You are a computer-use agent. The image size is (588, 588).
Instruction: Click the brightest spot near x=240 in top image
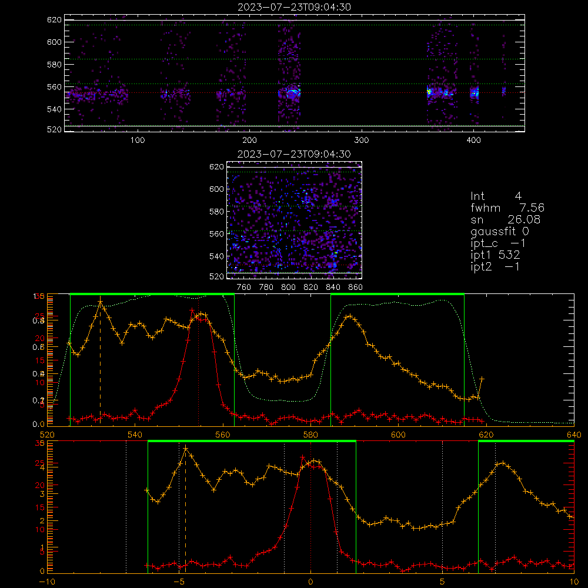coord(293,91)
